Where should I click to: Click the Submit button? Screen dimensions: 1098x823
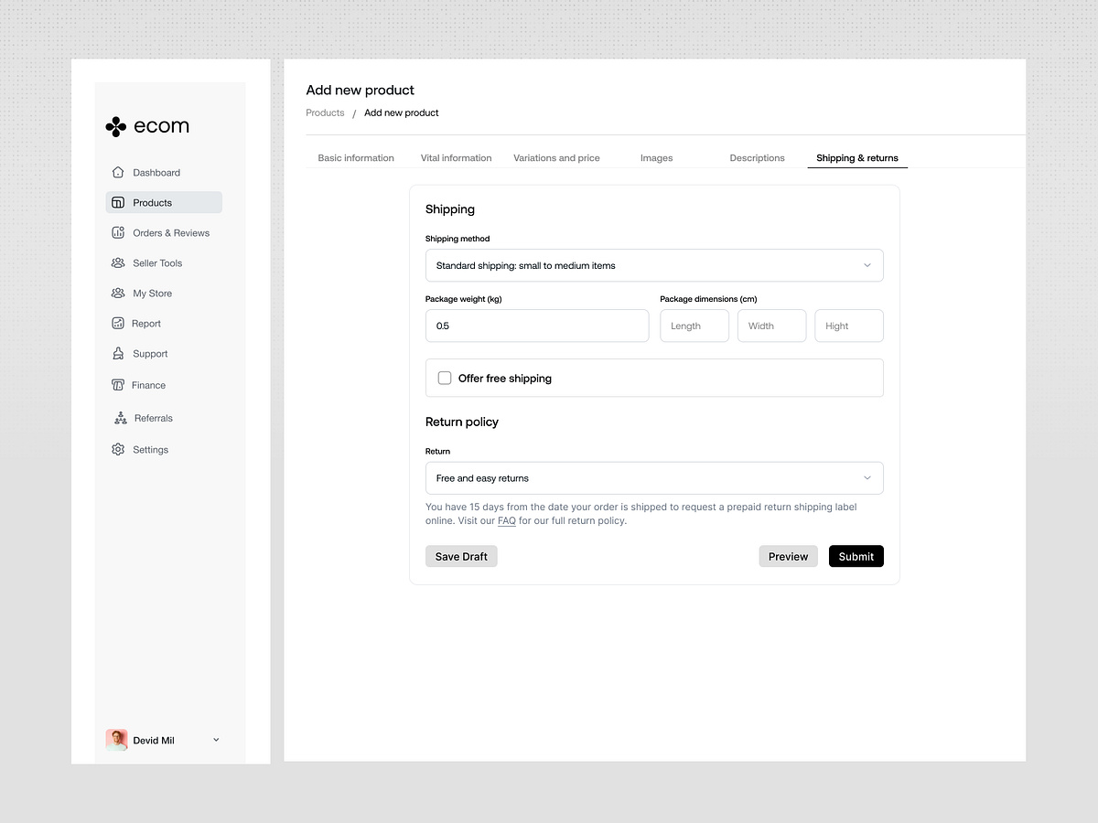pyautogui.click(x=856, y=556)
